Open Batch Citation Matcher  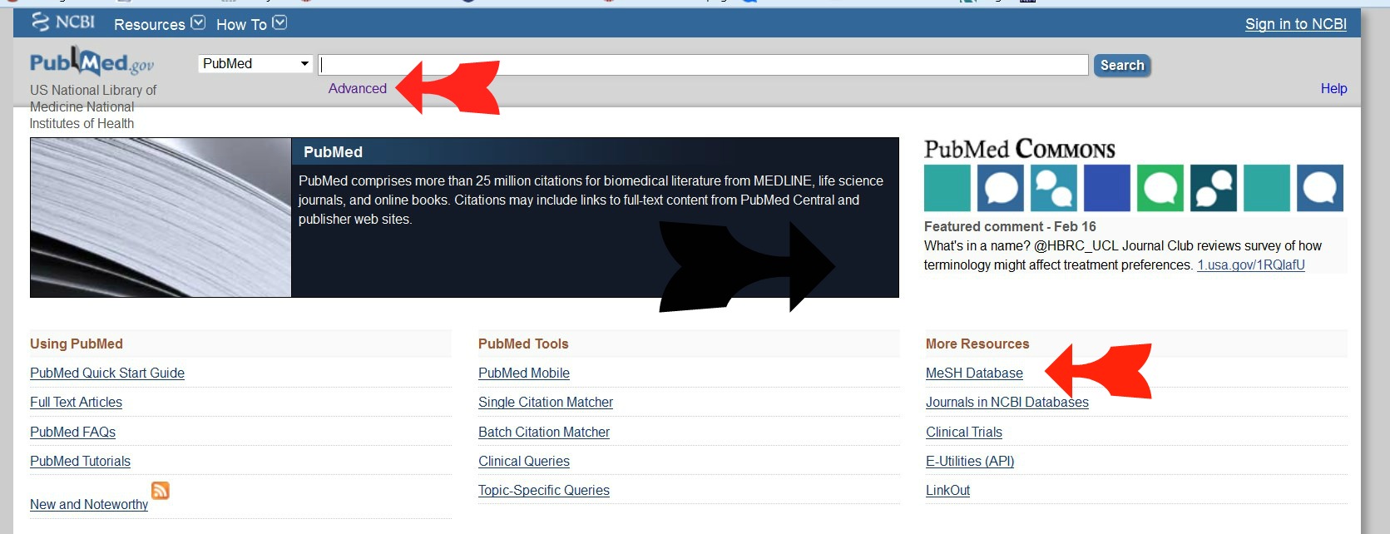tap(544, 432)
